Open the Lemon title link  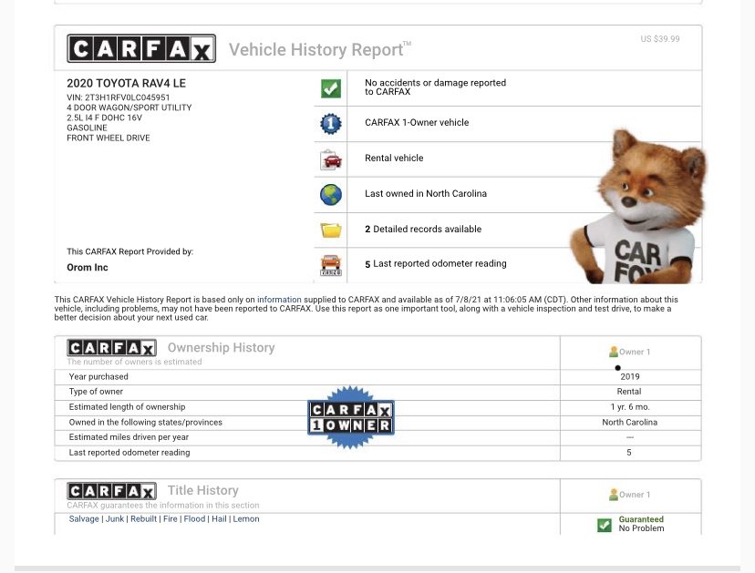pos(246,518)
